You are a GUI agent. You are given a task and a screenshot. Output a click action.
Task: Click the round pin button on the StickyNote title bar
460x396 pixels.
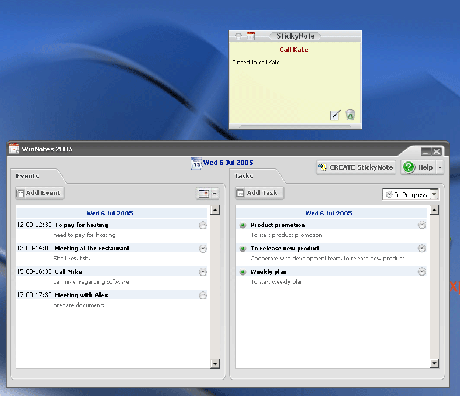click(x=238, y=36)
